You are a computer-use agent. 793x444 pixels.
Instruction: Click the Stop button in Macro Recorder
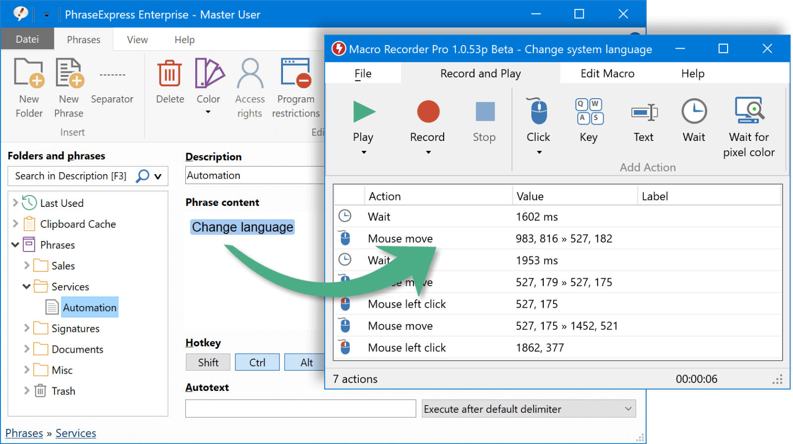pos(485,111)
